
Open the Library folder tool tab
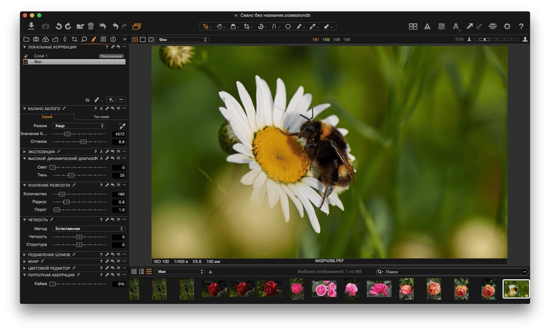pos(26,39)
